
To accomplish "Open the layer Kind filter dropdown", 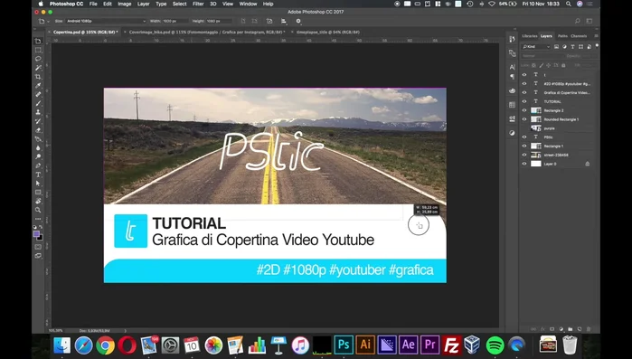I will tap(536, 47).
